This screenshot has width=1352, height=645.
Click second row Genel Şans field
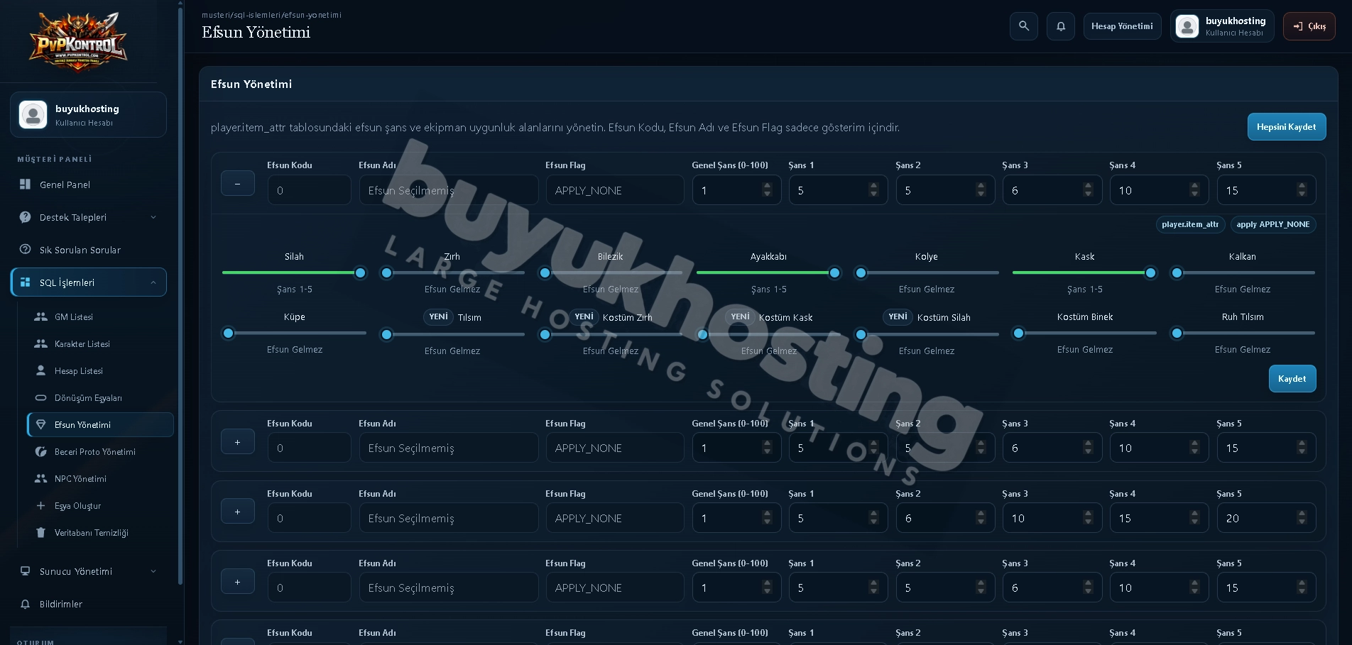[736, 448]
